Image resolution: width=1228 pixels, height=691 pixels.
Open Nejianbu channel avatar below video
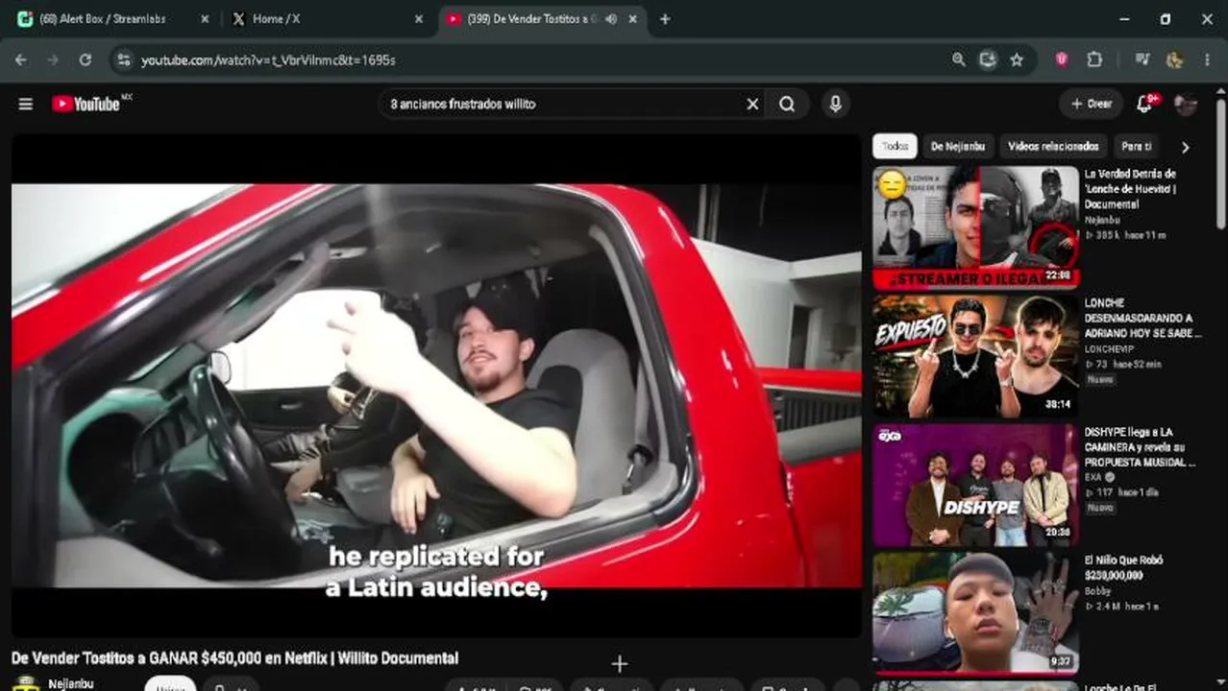(x=26, y=684)
